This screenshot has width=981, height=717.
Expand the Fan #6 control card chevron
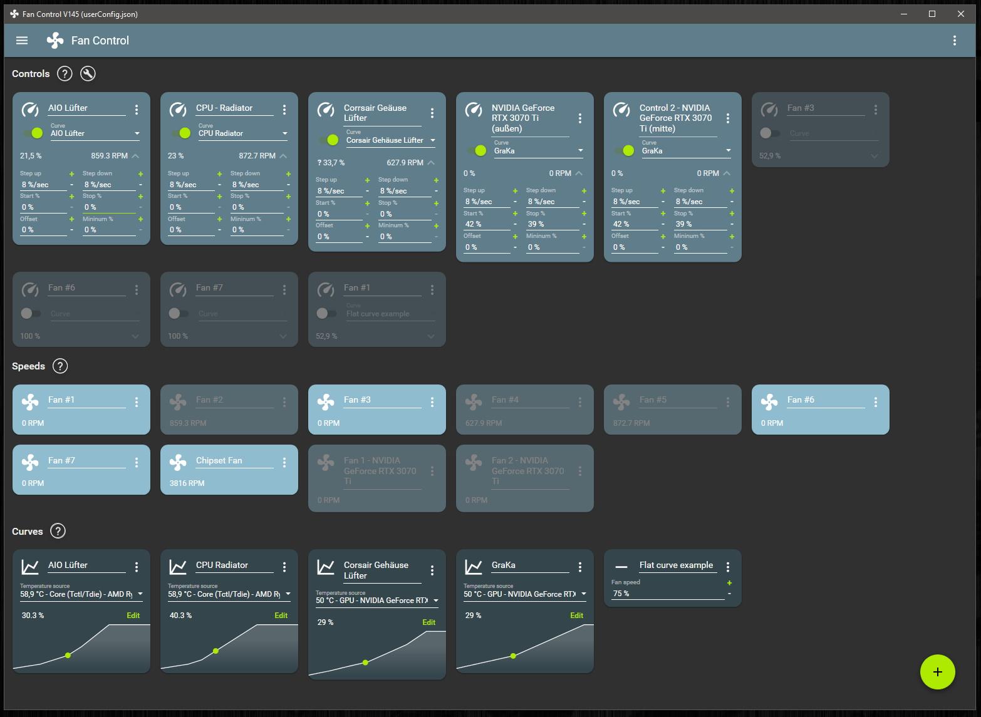135,336
